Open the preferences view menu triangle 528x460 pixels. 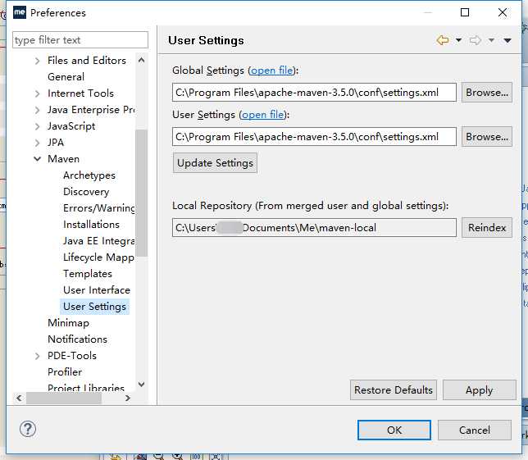(x=508, y=41)
